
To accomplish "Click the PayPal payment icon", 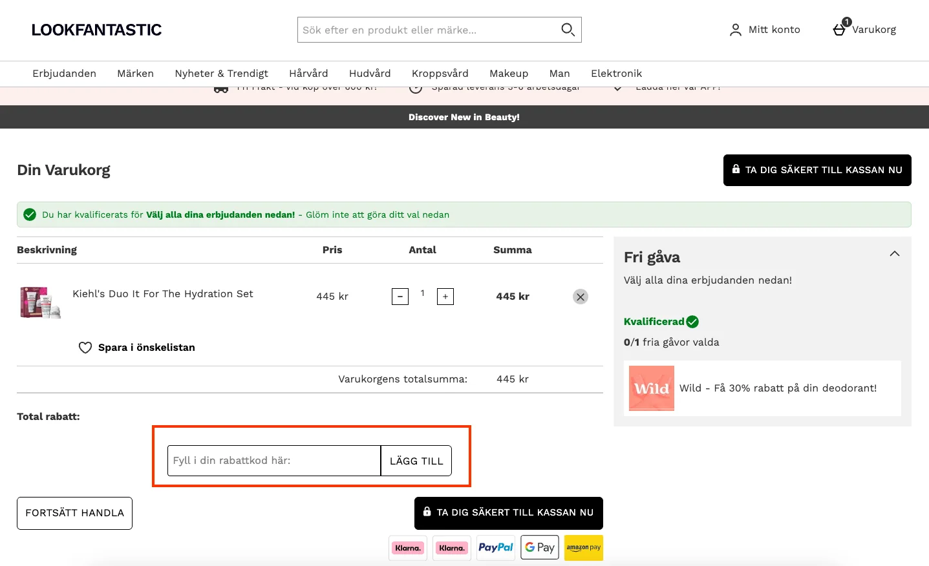I will pos(496,547).
